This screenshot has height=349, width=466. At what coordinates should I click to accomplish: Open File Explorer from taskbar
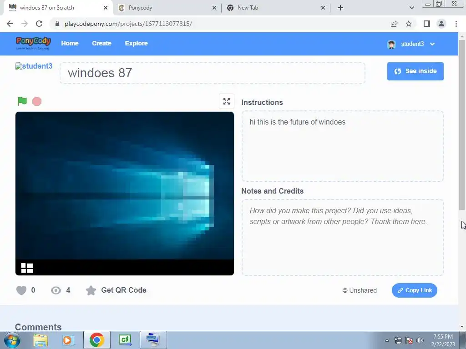41,340
